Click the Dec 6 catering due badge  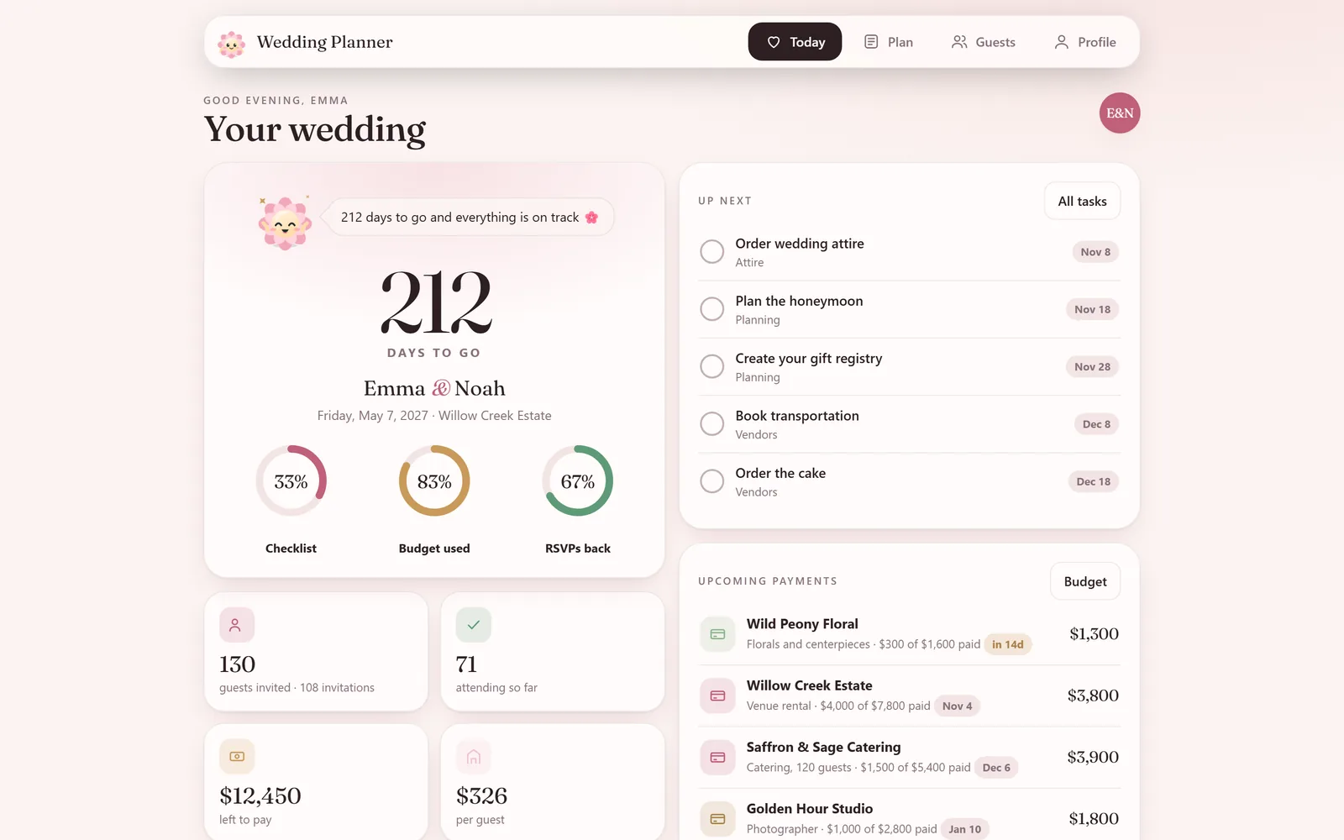coord(996,768)
